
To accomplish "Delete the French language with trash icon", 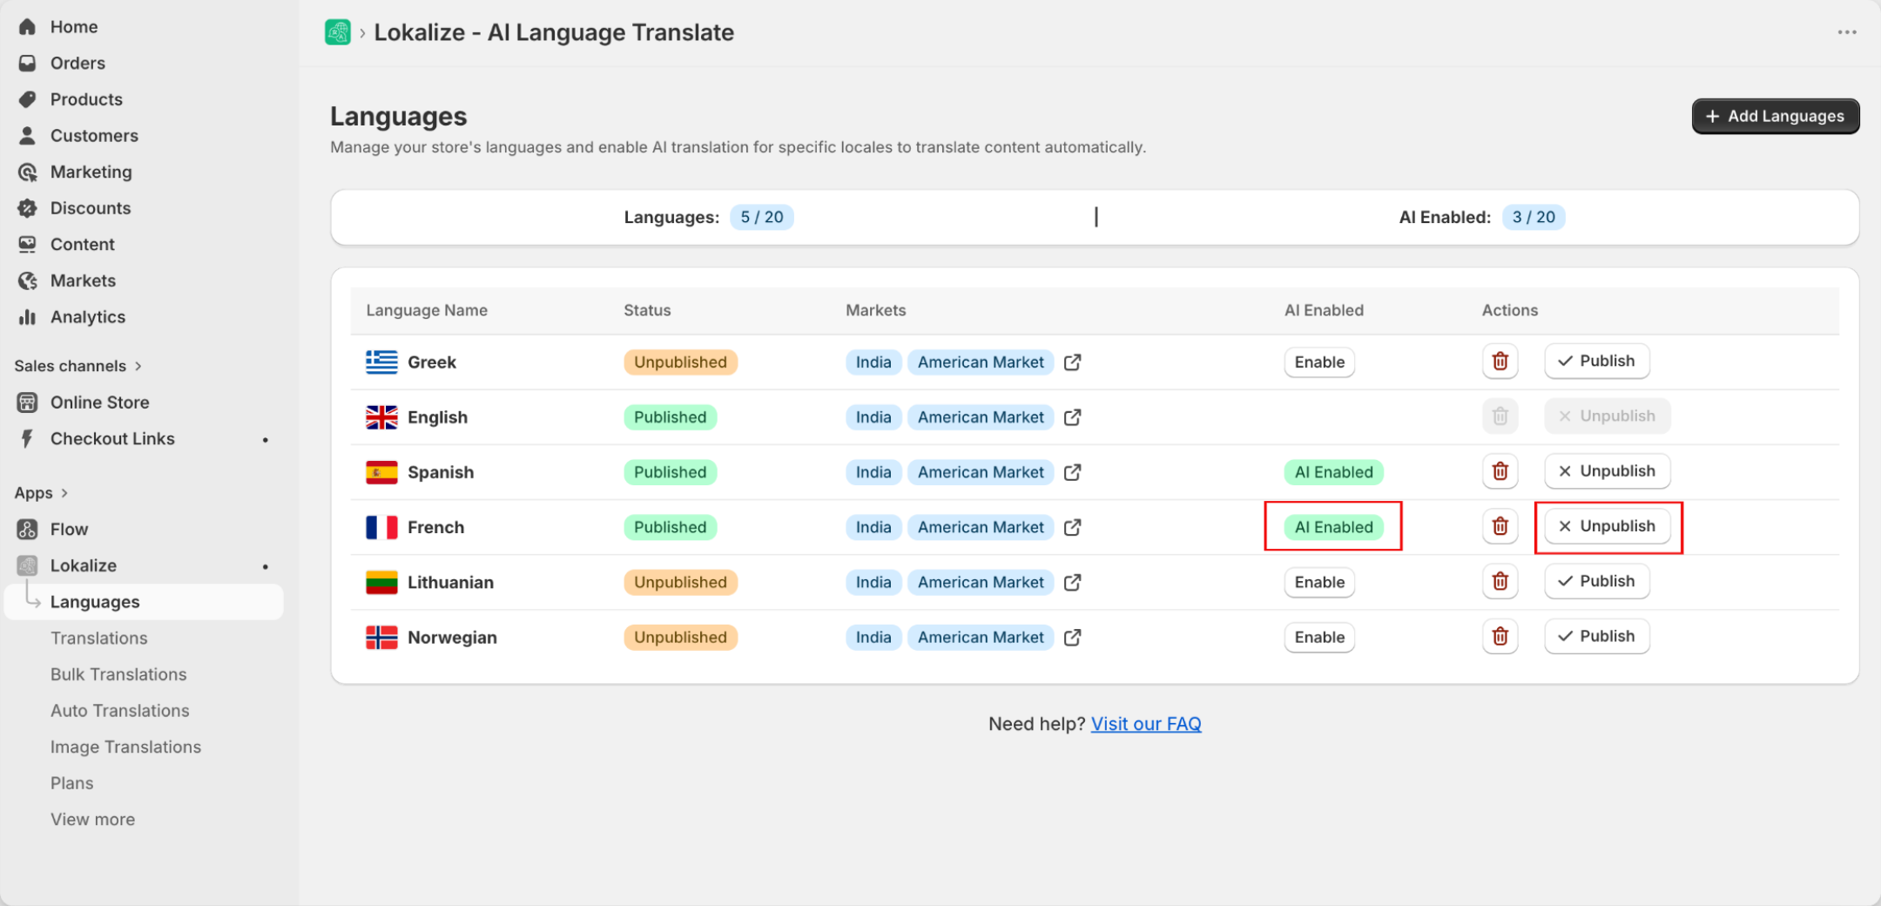I will 1500,526.
